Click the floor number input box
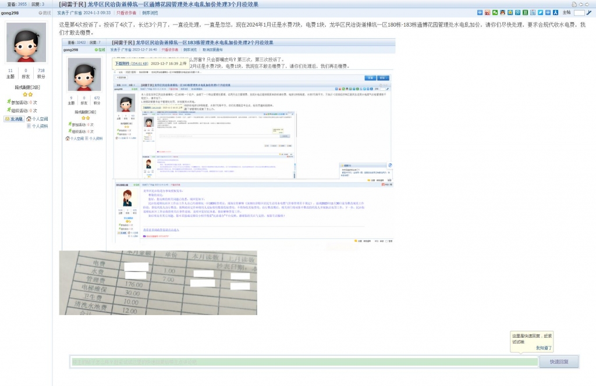Screen dimensions: 596x386 579,12
